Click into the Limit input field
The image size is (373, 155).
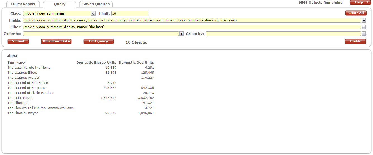point(130,13)
